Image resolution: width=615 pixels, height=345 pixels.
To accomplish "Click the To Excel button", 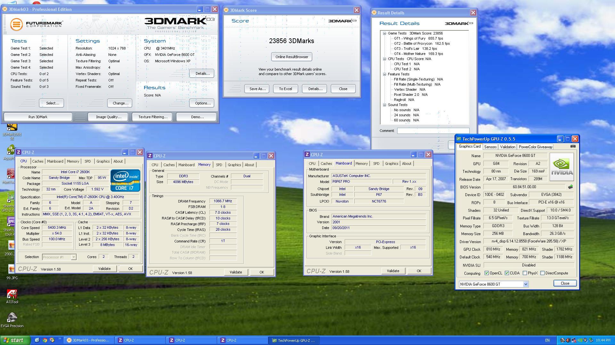I will pos(285,89).
